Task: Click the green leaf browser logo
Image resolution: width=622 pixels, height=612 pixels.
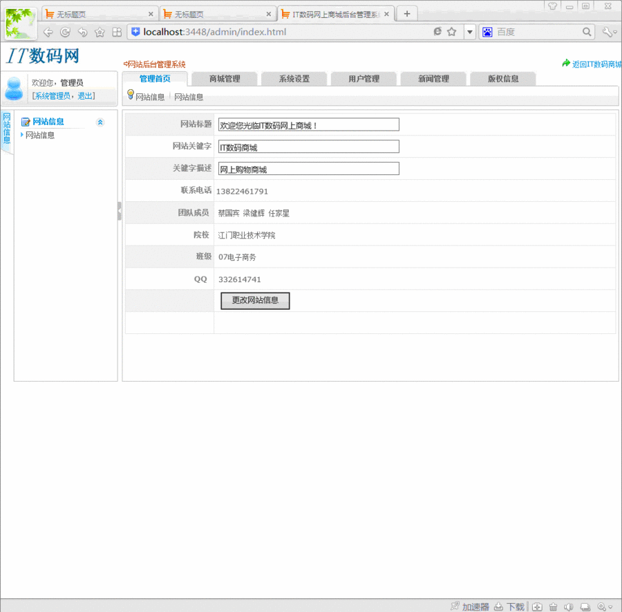Action: [21, 24]
